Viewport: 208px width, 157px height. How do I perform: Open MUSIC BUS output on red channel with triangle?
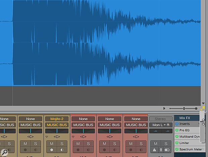(83, 125)
